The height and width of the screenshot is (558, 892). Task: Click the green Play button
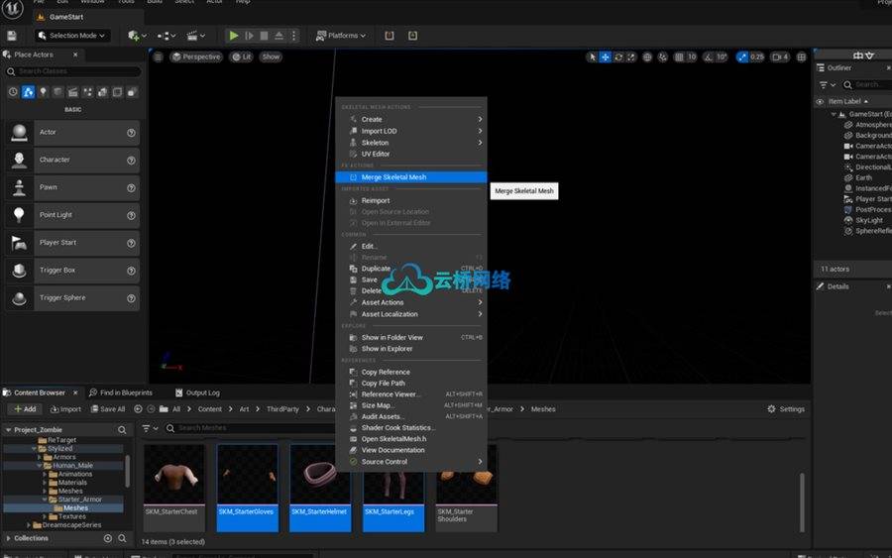(x=234, y=36)
